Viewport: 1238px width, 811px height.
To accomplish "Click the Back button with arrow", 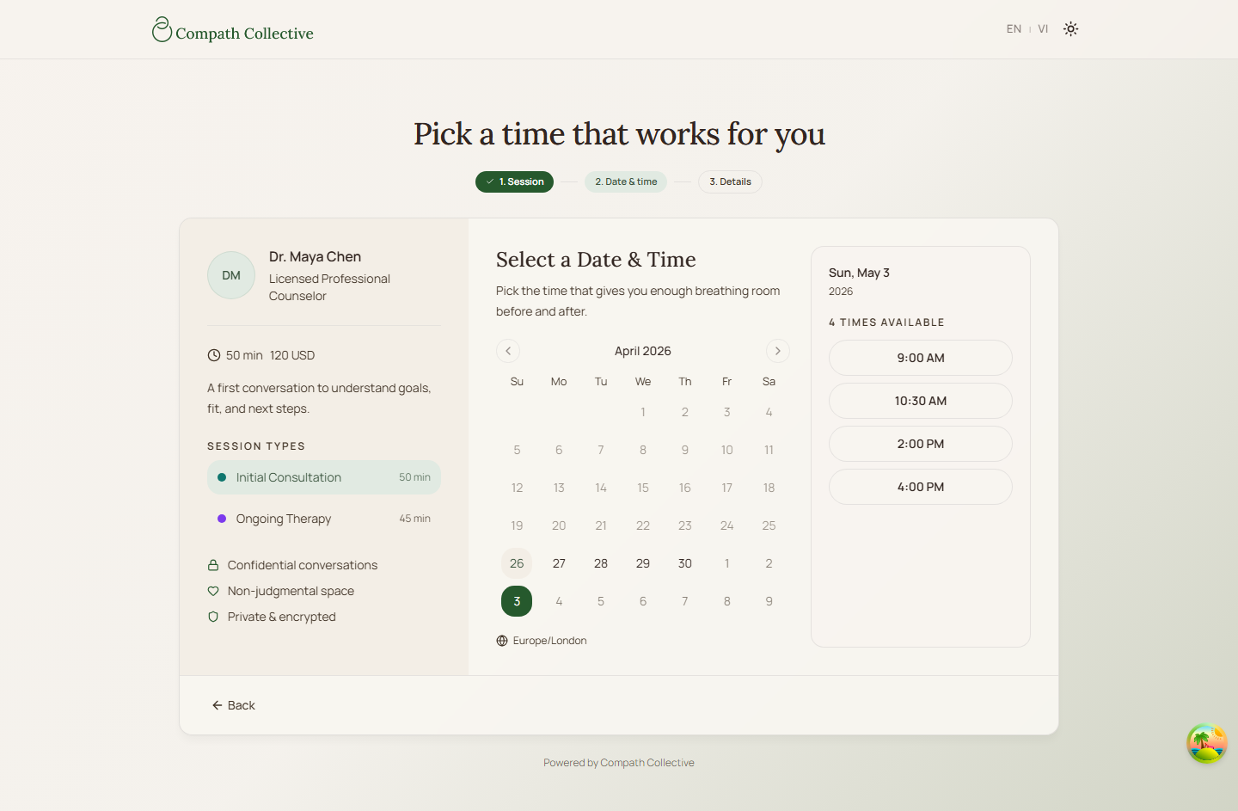I will 233,705.
